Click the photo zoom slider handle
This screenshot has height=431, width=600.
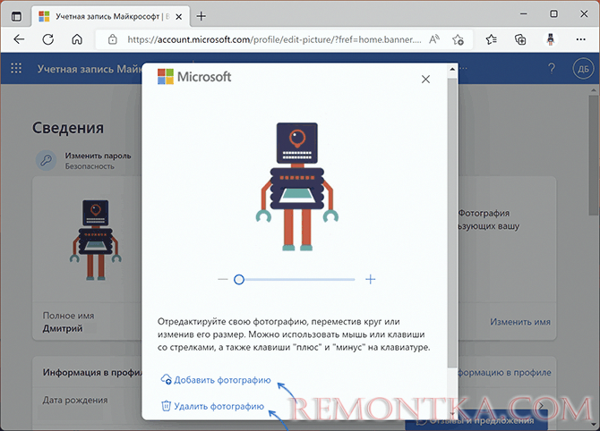click(239, 280)
